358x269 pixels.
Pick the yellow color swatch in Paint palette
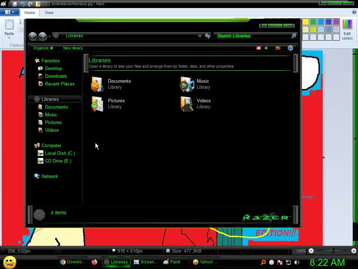[x=306, y=22]
